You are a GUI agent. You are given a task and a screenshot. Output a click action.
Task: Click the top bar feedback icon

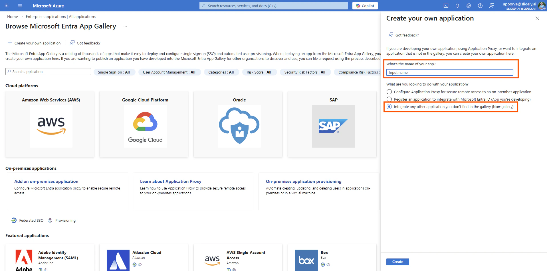click(x=492, y=6)
